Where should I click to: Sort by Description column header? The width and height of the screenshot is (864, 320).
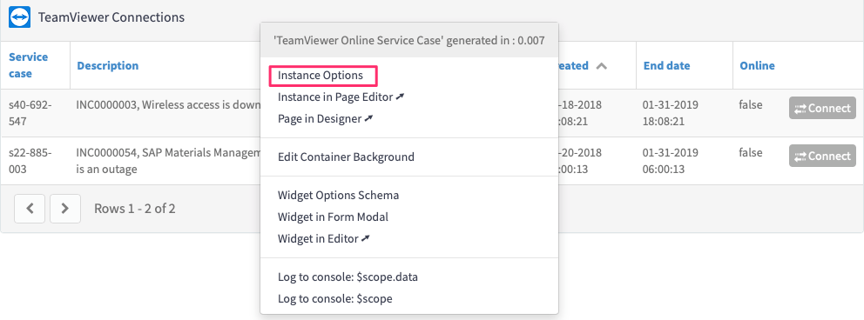(107, 65)
